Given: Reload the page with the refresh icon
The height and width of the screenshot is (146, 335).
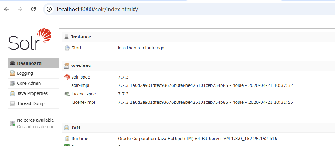Looking at the screenshot, I should (33, 9).
